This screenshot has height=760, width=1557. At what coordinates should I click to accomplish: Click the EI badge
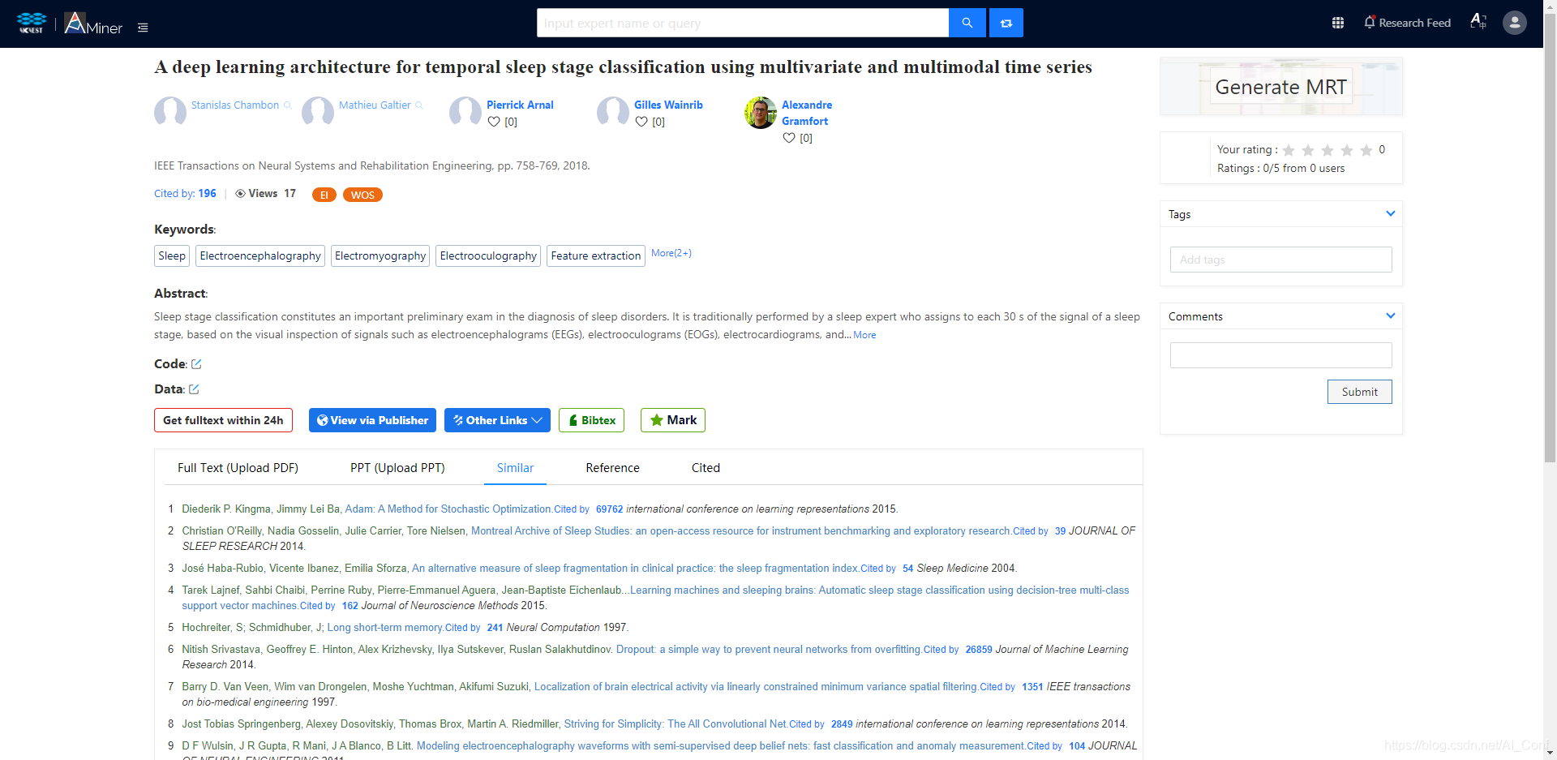(x=324, y=195)
